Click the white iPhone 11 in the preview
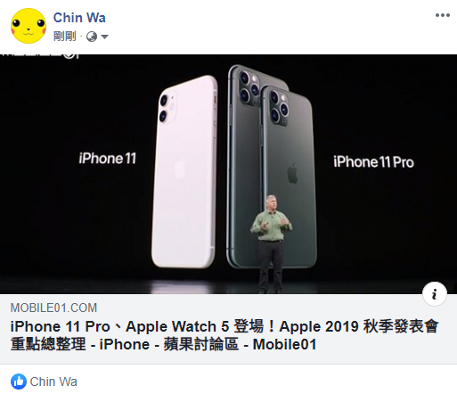The width and height of the screenshot is (457, 394). (184, 172)
